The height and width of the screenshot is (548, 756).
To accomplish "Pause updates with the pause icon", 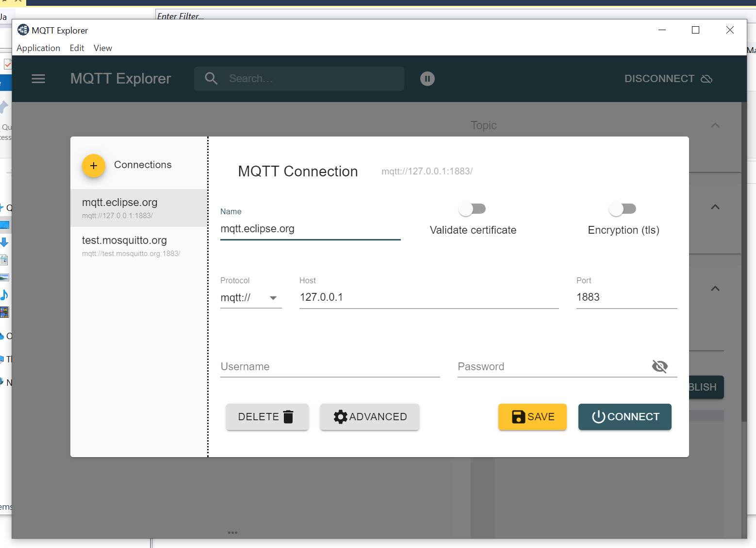I will point(427,79).
